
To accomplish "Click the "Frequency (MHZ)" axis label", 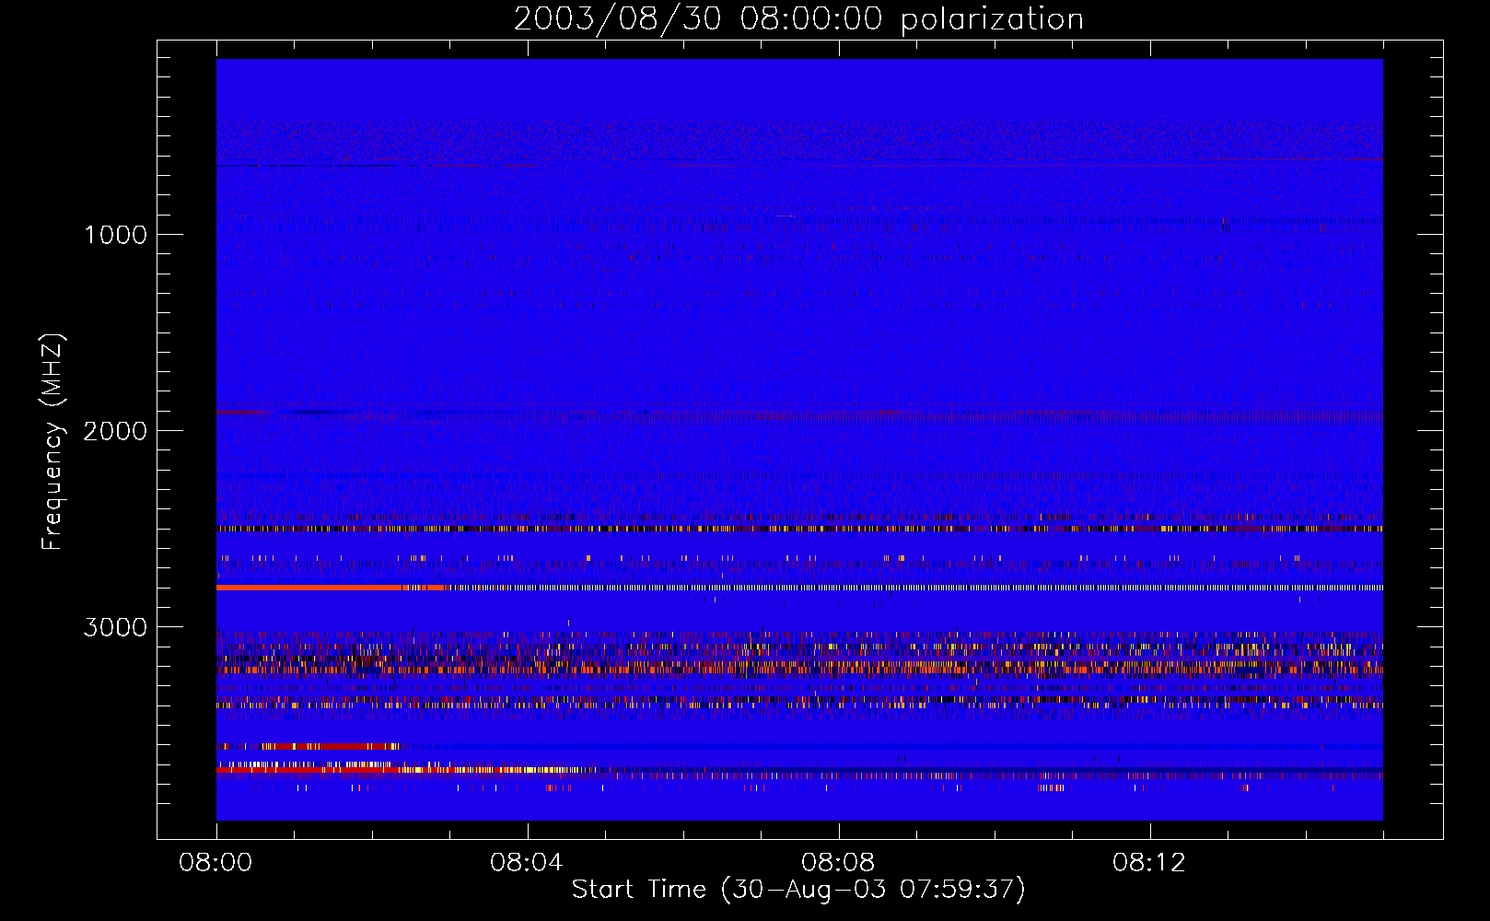I will click(52, 442).
